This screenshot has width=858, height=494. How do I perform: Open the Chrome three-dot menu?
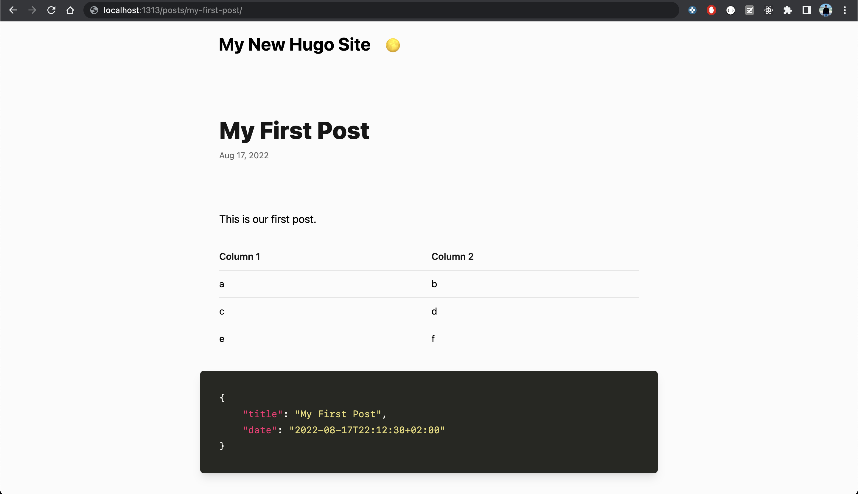pos(845,10)
